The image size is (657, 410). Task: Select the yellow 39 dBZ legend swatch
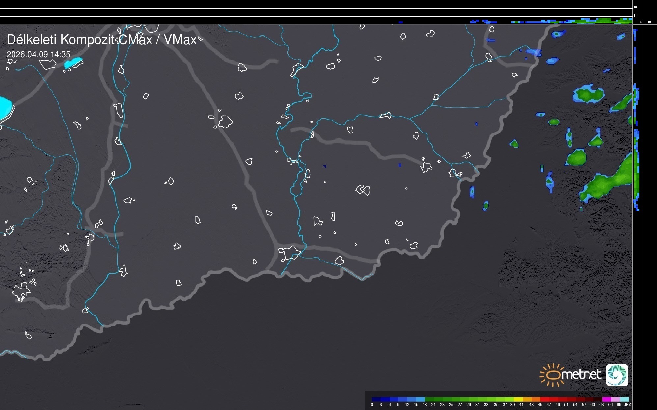pos(518,399)
